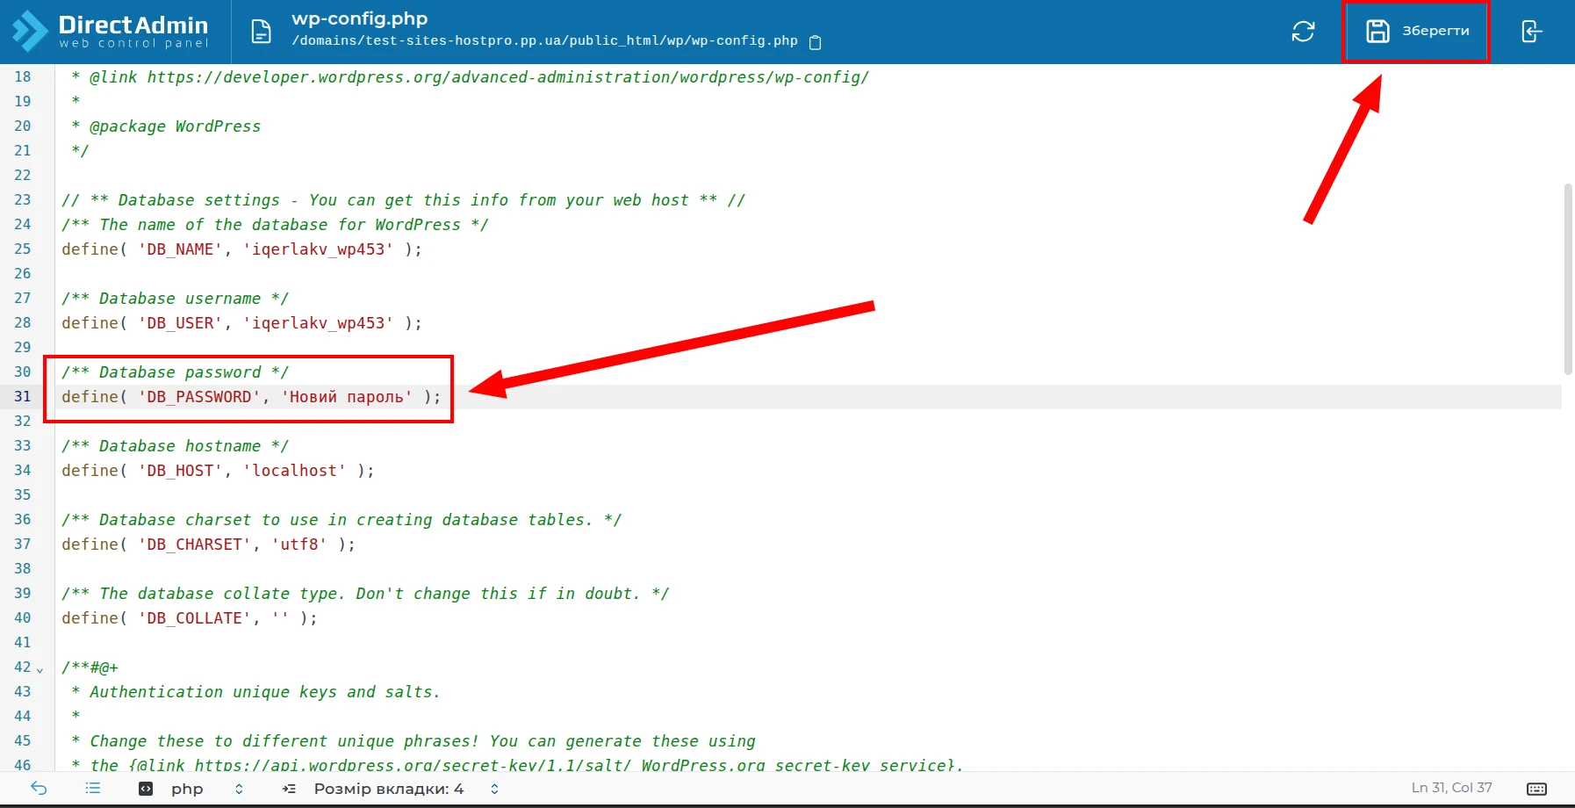Click the list lines icon in the status bar
Screen dimensions: 1575x808
point(93,788)
